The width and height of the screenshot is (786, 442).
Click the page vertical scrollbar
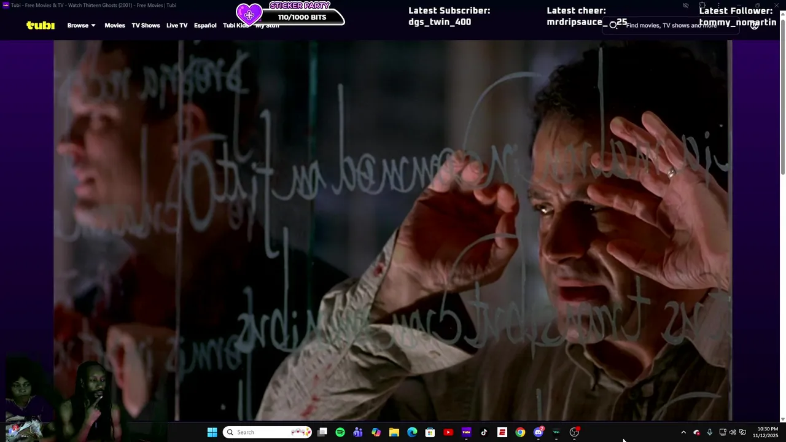click(782, 98)
